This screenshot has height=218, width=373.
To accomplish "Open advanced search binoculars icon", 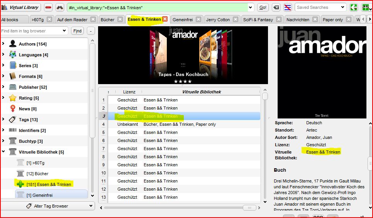I will (60, 8).
